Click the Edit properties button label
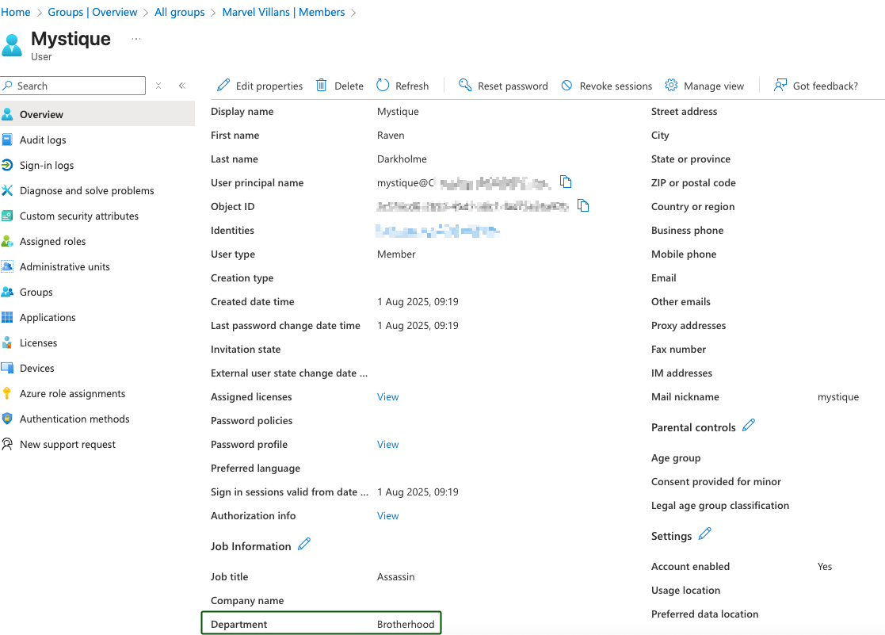Screen dimensions: 885x635 269,86
